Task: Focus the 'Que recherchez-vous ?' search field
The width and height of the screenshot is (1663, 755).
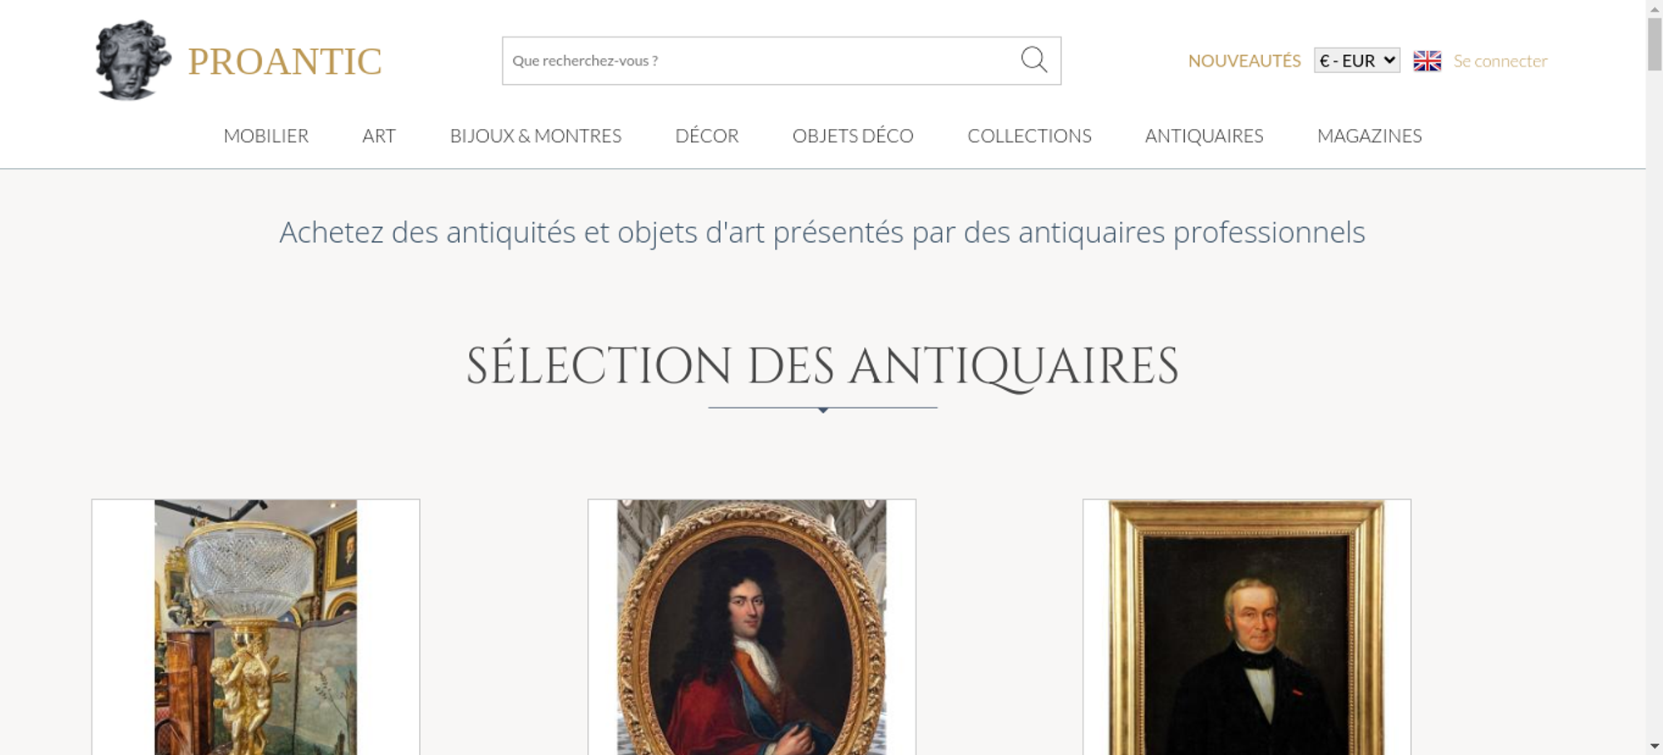Action: pyautogui.click(x=761, y=61)
